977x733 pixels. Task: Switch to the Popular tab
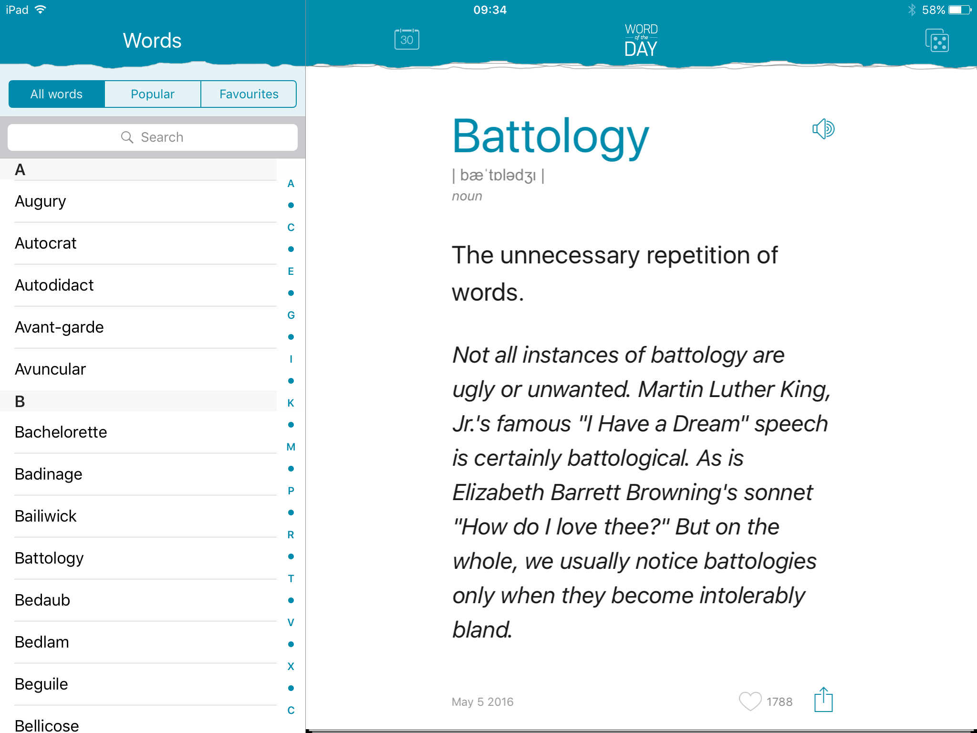(152, 93)
